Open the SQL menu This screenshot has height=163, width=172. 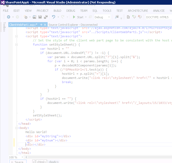(x=95, y=11)
